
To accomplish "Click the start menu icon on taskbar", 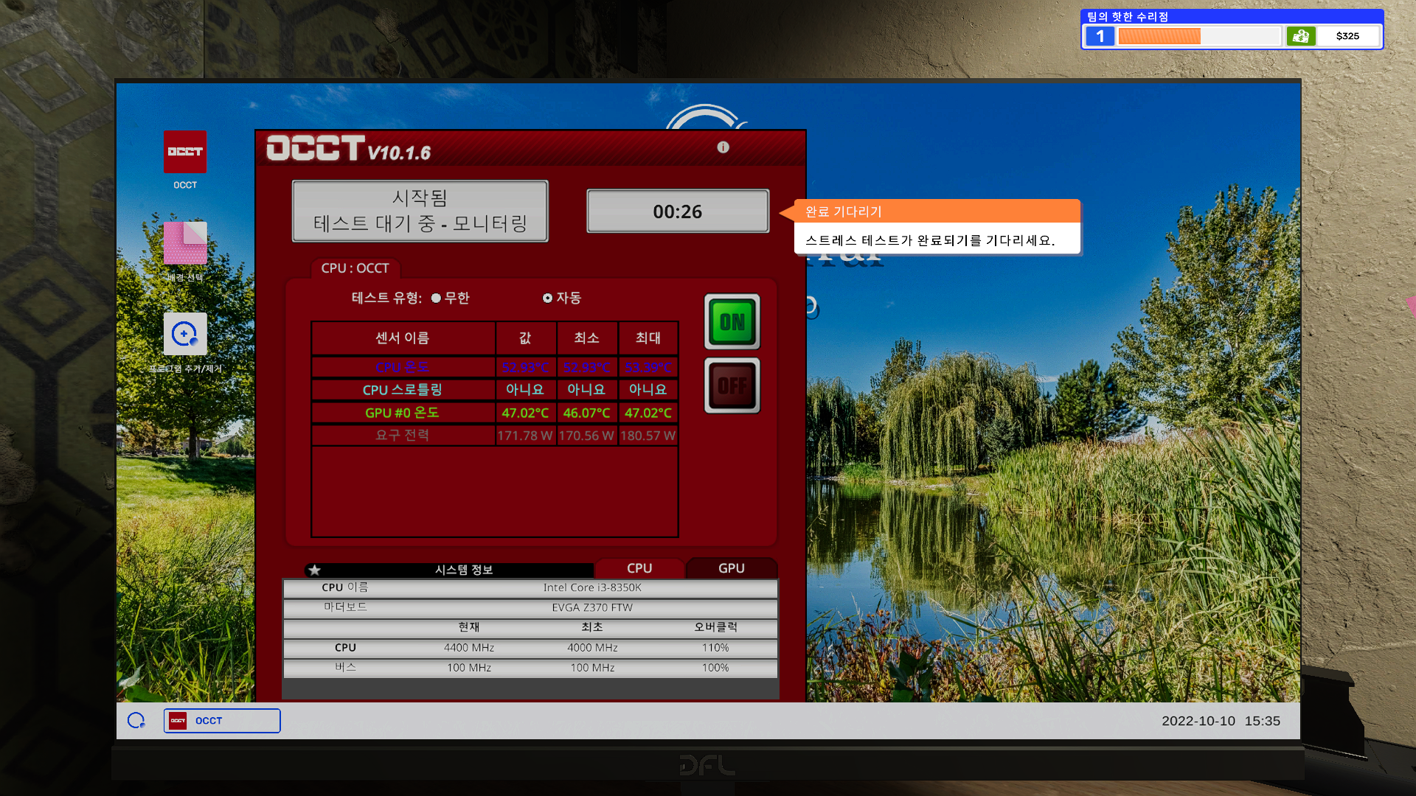I will pyautogui.click(x=136, y=721).
